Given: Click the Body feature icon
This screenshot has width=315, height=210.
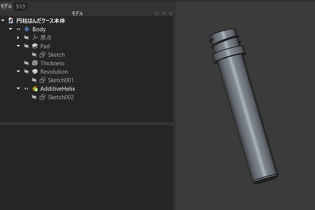Looking at the screenshot, I should click(x=27, y=29).
